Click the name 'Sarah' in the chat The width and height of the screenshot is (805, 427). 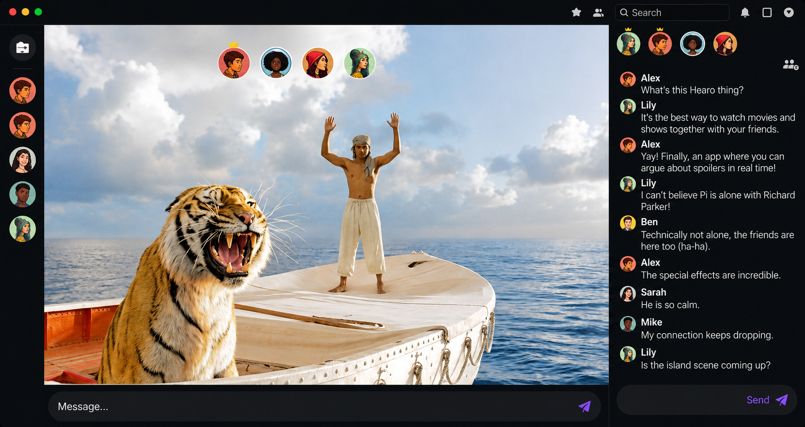coord(653,292)
